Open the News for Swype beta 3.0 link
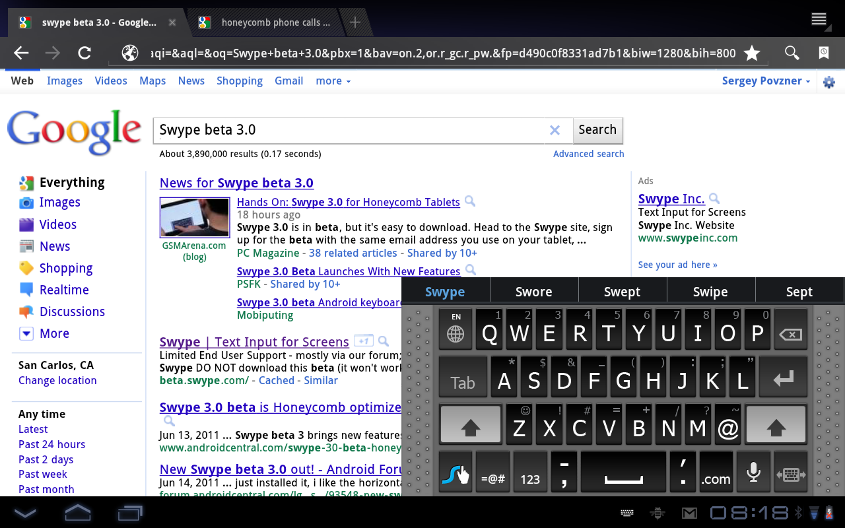Viewport: 845px width, 528px height. point(236,183)
